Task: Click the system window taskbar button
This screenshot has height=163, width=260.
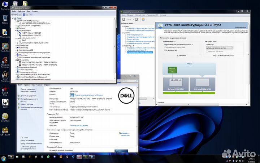Action: [92, 157]
